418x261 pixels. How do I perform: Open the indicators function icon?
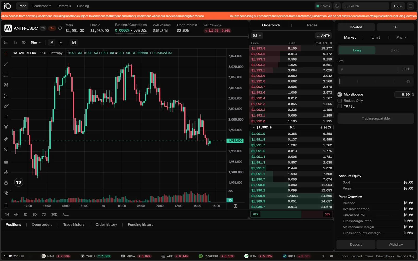tap(74, 43)
